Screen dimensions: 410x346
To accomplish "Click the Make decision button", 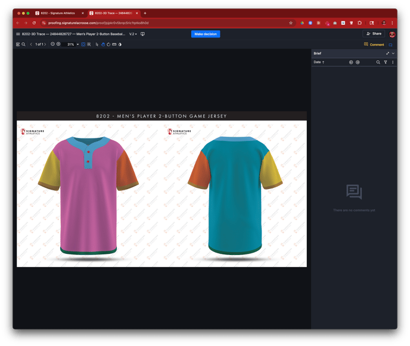I will tap(206, 34).
